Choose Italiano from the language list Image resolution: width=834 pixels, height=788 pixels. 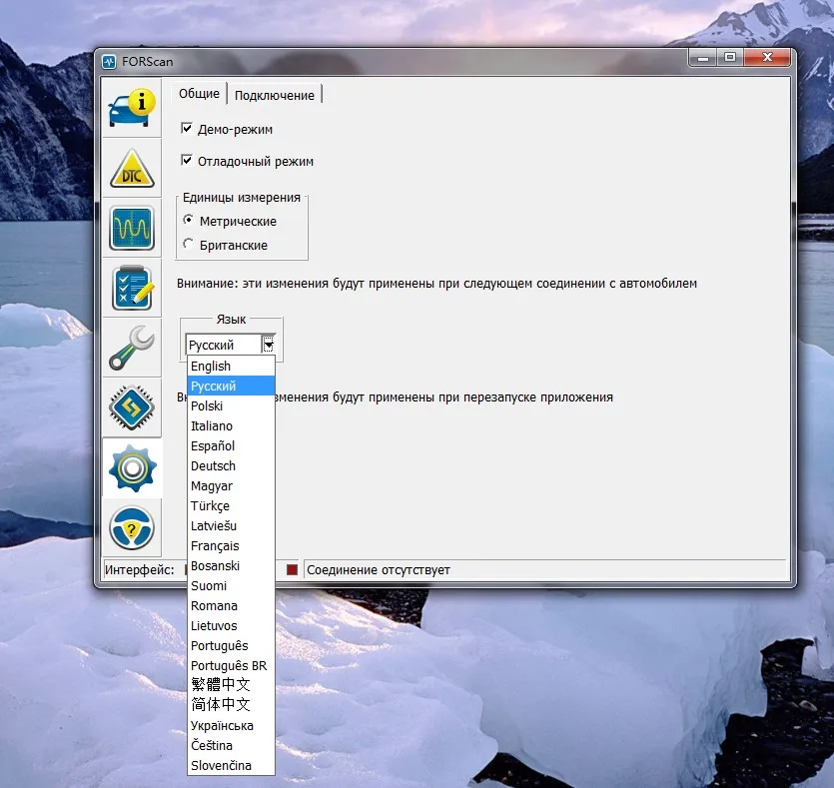(231, 425)
